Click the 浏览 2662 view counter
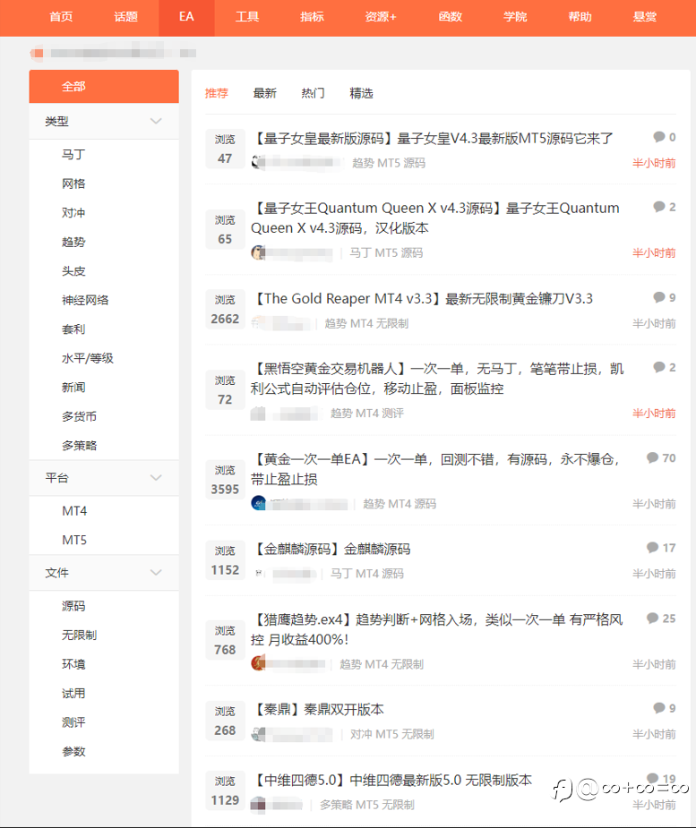The height and width of the screenshot is (828, 696). click(x=225, y=310)
